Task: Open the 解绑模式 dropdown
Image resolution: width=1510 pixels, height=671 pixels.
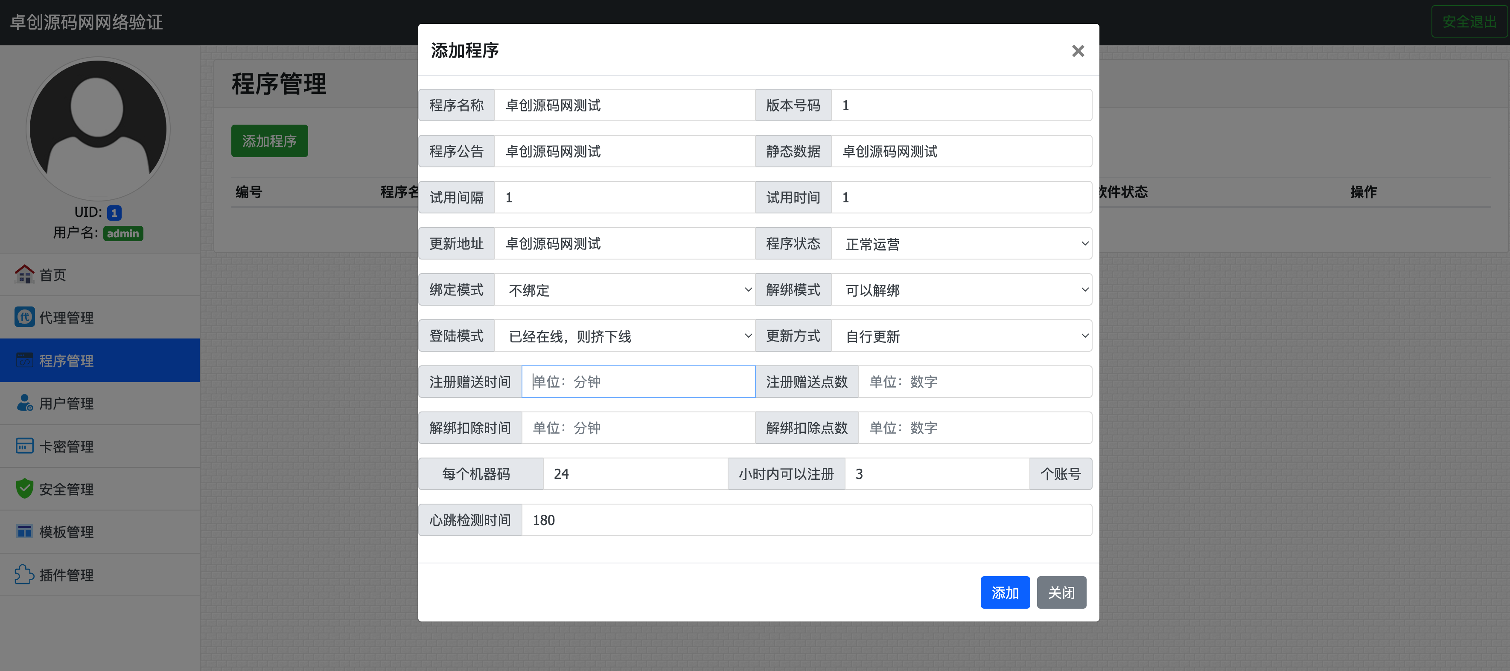Action: coord(961,289)
